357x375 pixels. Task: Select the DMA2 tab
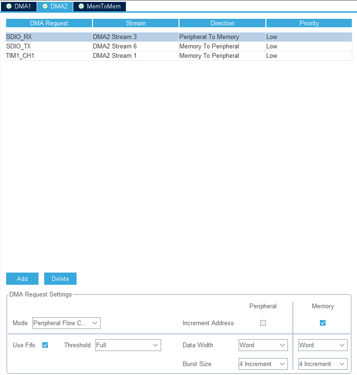55,6
